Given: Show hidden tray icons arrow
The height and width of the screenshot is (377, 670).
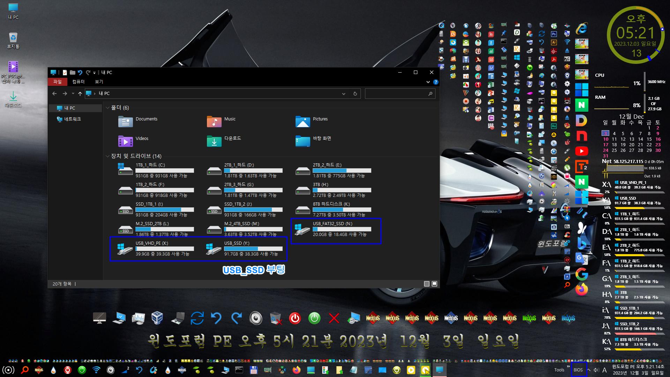Looking at the screenshot, I should (589, 370).
